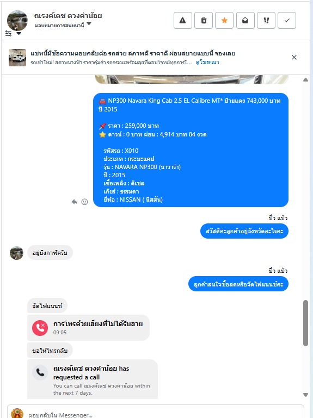This screenshot has height=418, width=313.
Task: Expand dropdown arrow beside filter sliders icon
Action: click(19, 33)
